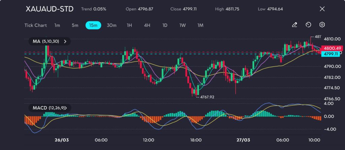Select the 1D daily timeframe
Screen dimensions: 345x150
tap(165, 25)
